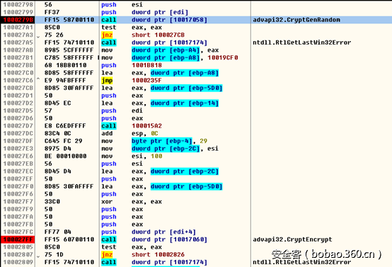Select the address 100027EF
The image size is (392, 267).
(x=18, y=179)
